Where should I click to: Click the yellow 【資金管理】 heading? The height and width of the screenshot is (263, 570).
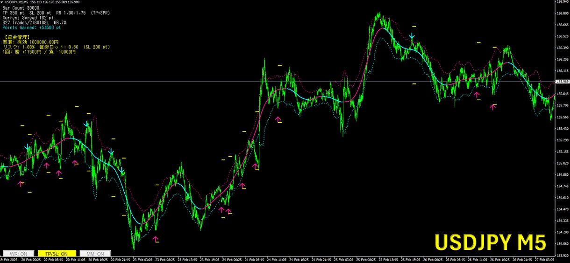16,37
